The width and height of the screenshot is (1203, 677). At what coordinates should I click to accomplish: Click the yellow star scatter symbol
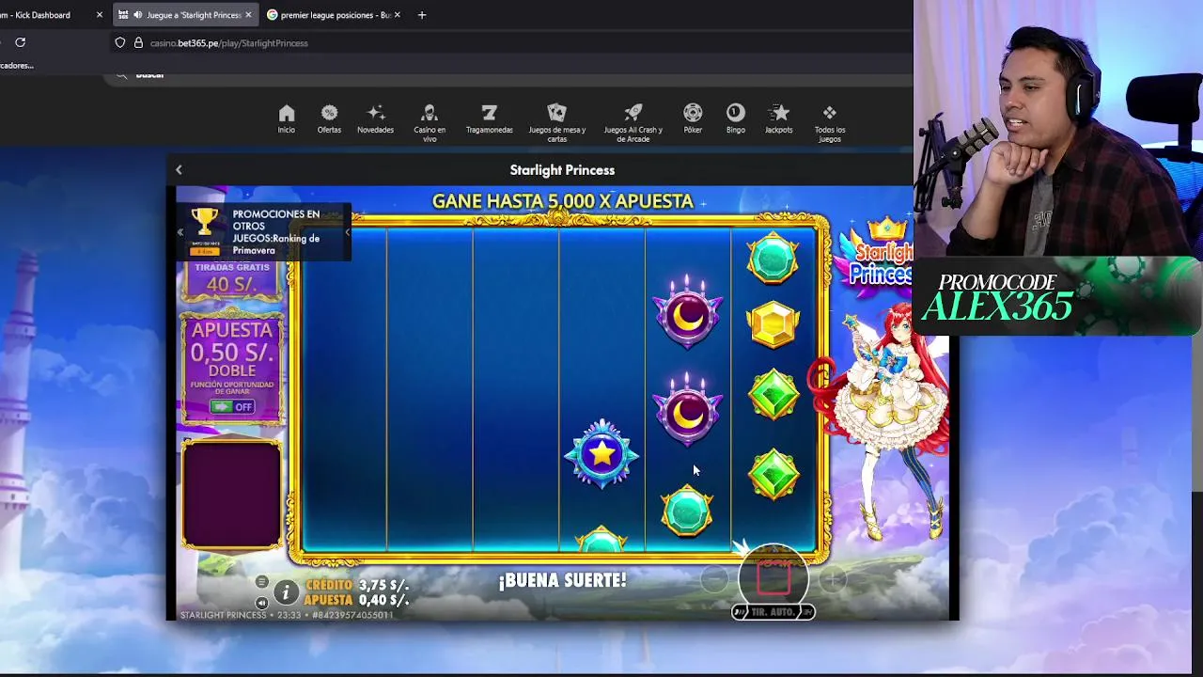[x=601, y=455]
